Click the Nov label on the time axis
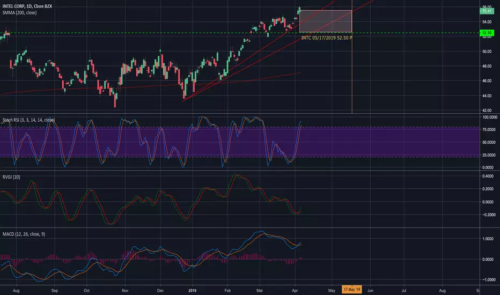This screenshot has height=295, width=500. [125, 291]
